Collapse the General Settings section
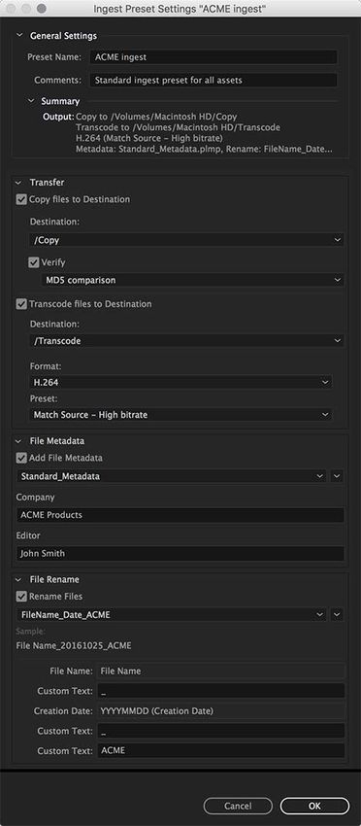361x826 pixels. pos(20,36)
